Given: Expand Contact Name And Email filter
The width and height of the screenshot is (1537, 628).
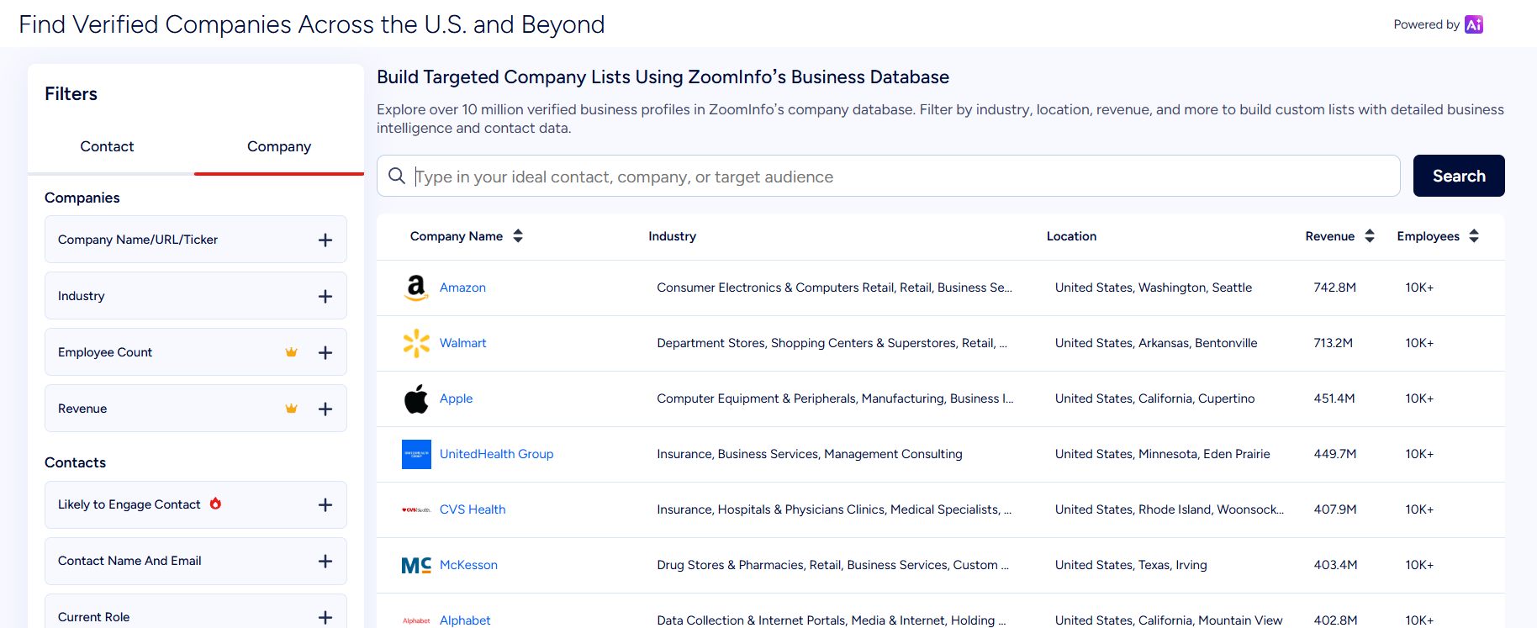Looking at the screenshot, I should (x=325, y=561).
